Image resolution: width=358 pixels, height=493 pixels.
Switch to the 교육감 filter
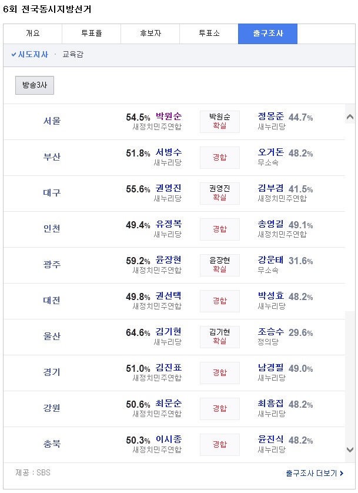(73, 54)
